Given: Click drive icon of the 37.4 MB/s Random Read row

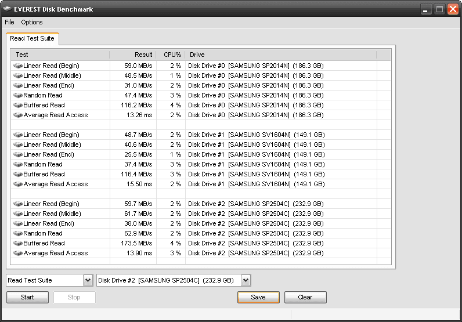Looking at the screenshot, I should tap(18, 164).
